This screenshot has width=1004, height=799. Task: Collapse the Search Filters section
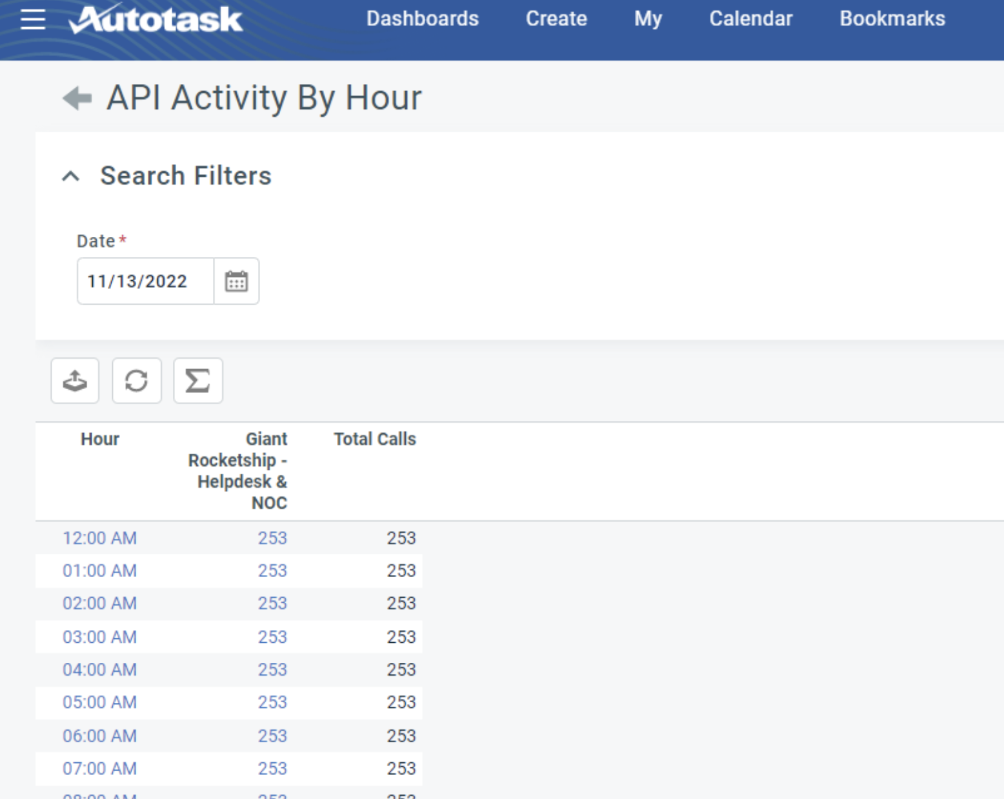[71, 176]
